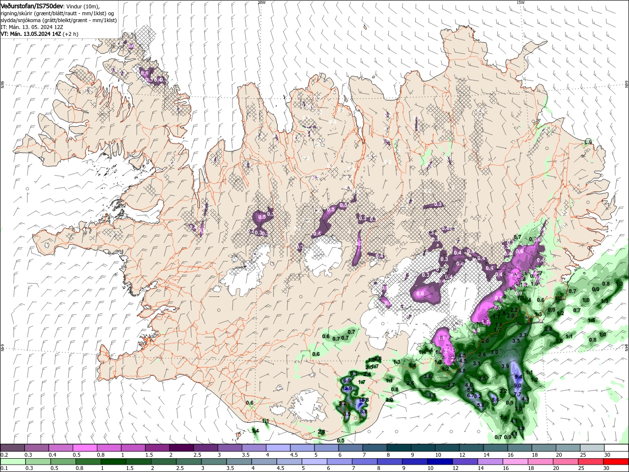Click the 9.4 precipitation value on the map
629x472 pixels.
518,377
